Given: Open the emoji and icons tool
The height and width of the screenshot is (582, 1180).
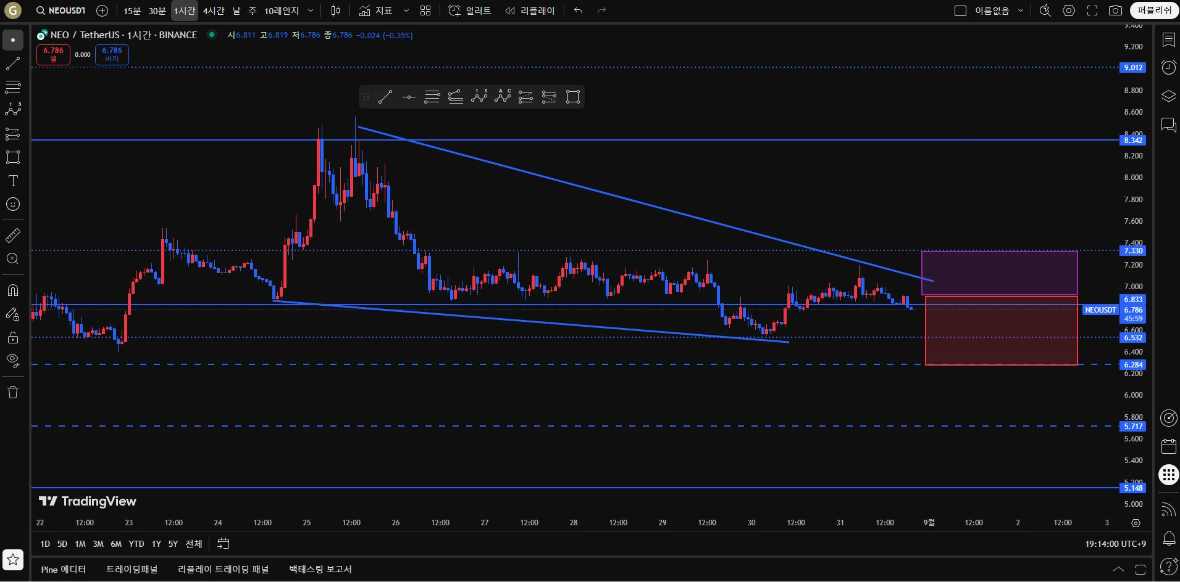Looking at the screenshot, I should (x=13, y=204).
